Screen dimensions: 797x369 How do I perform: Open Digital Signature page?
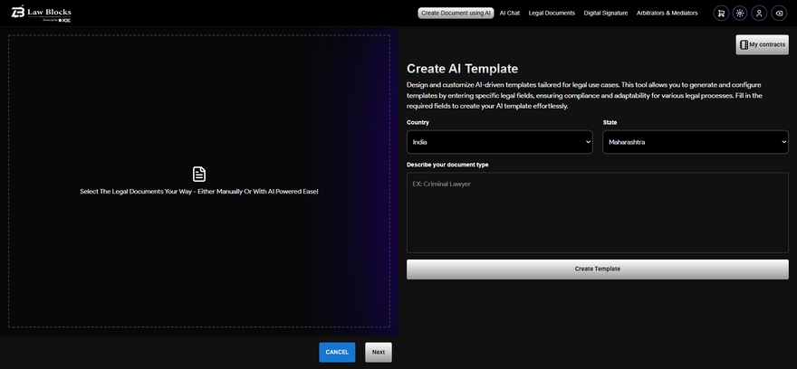point(605,14)
